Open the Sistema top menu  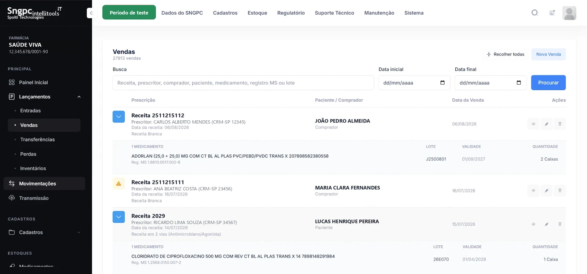pos(414,13)
